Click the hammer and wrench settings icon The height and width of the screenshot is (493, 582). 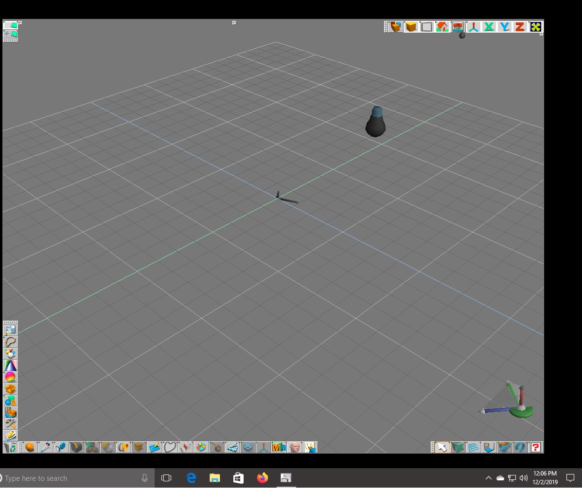pos(10,424)
